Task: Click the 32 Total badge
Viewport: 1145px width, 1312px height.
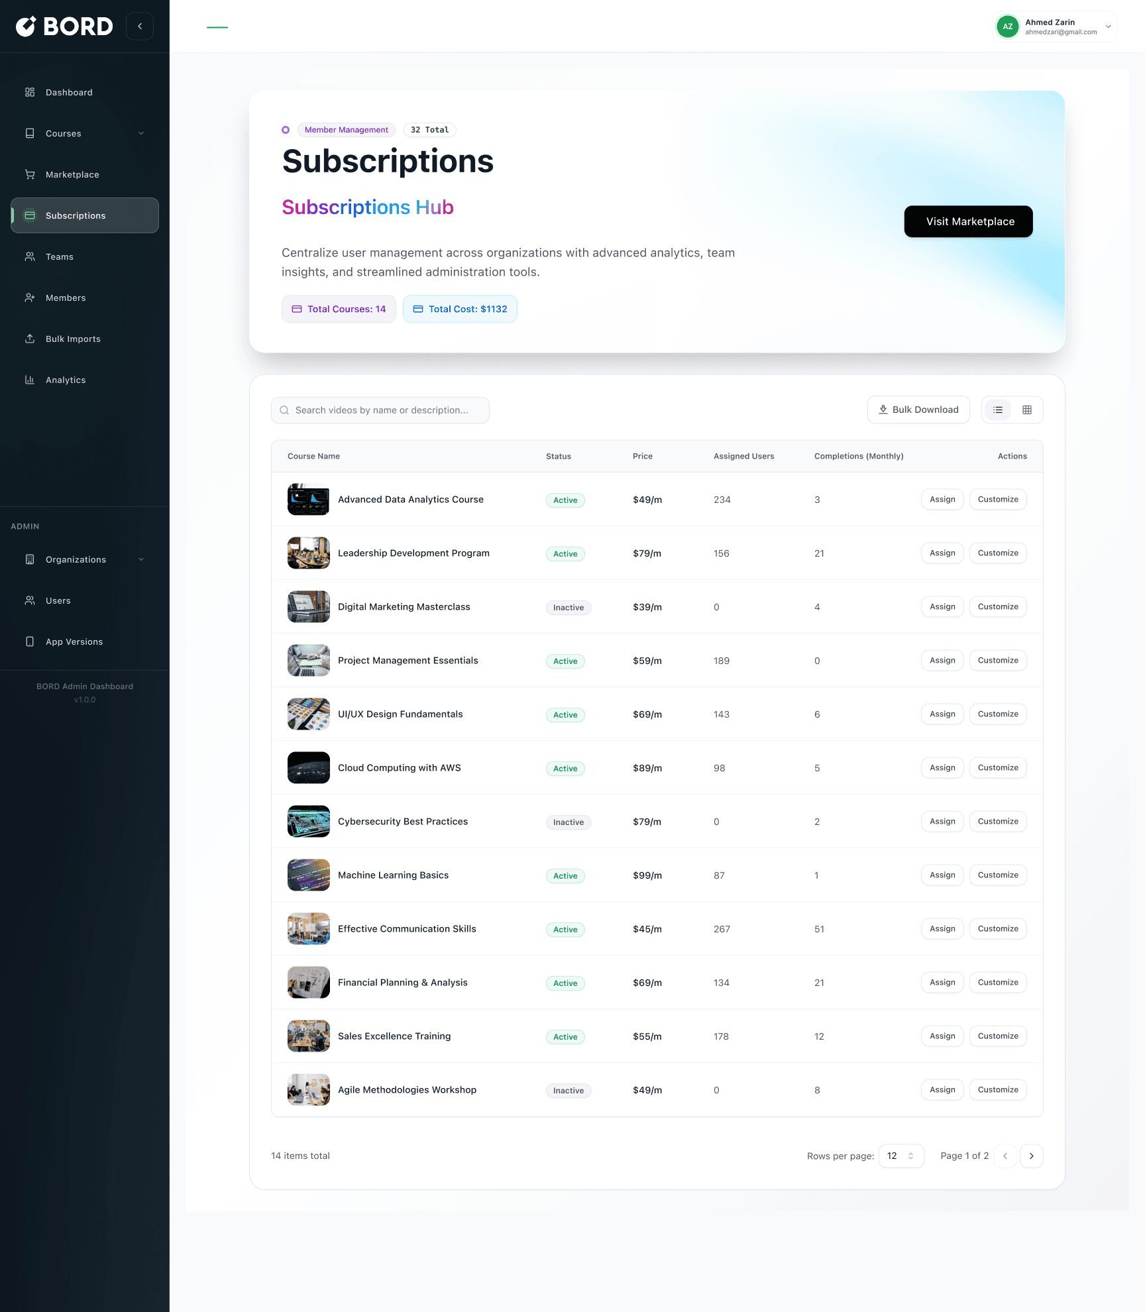Action: click(x=429, y=130)
